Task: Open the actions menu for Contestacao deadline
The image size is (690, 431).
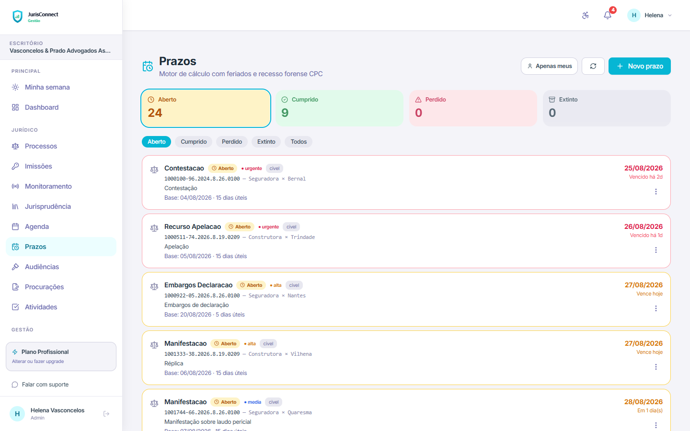Action: point(656,192)
